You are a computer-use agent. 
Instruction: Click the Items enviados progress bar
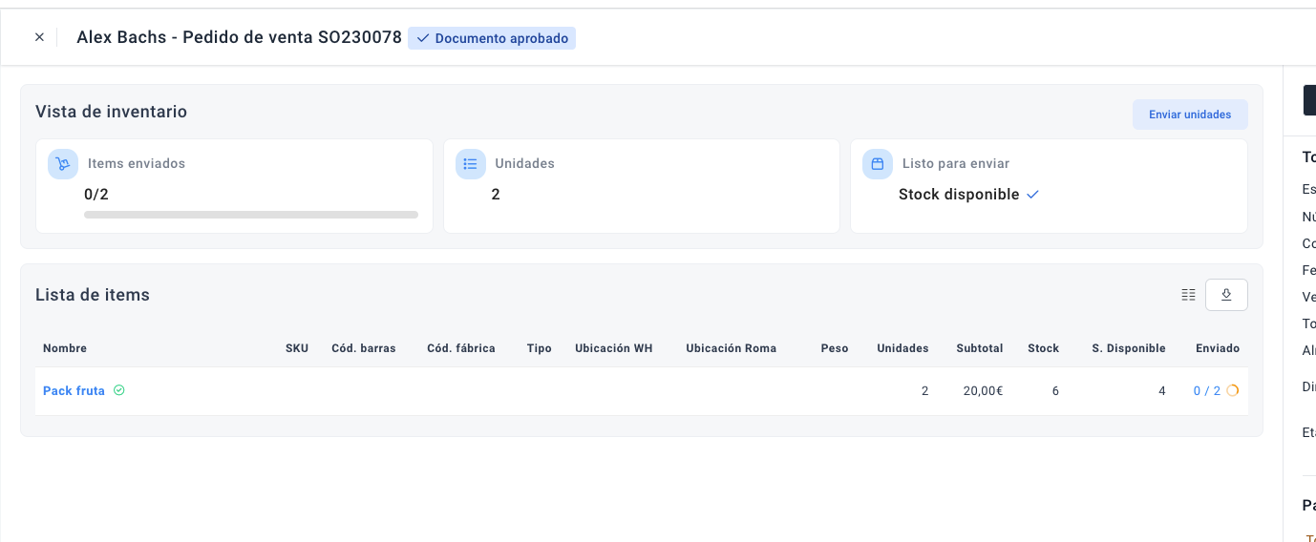[251, 215]
